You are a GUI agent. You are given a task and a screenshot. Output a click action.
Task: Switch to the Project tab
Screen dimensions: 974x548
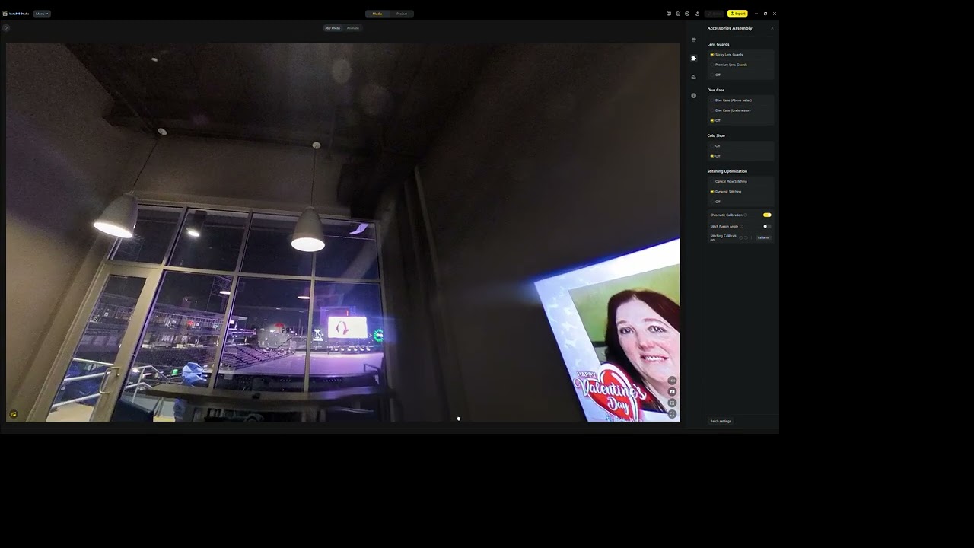tap(402, 14)
